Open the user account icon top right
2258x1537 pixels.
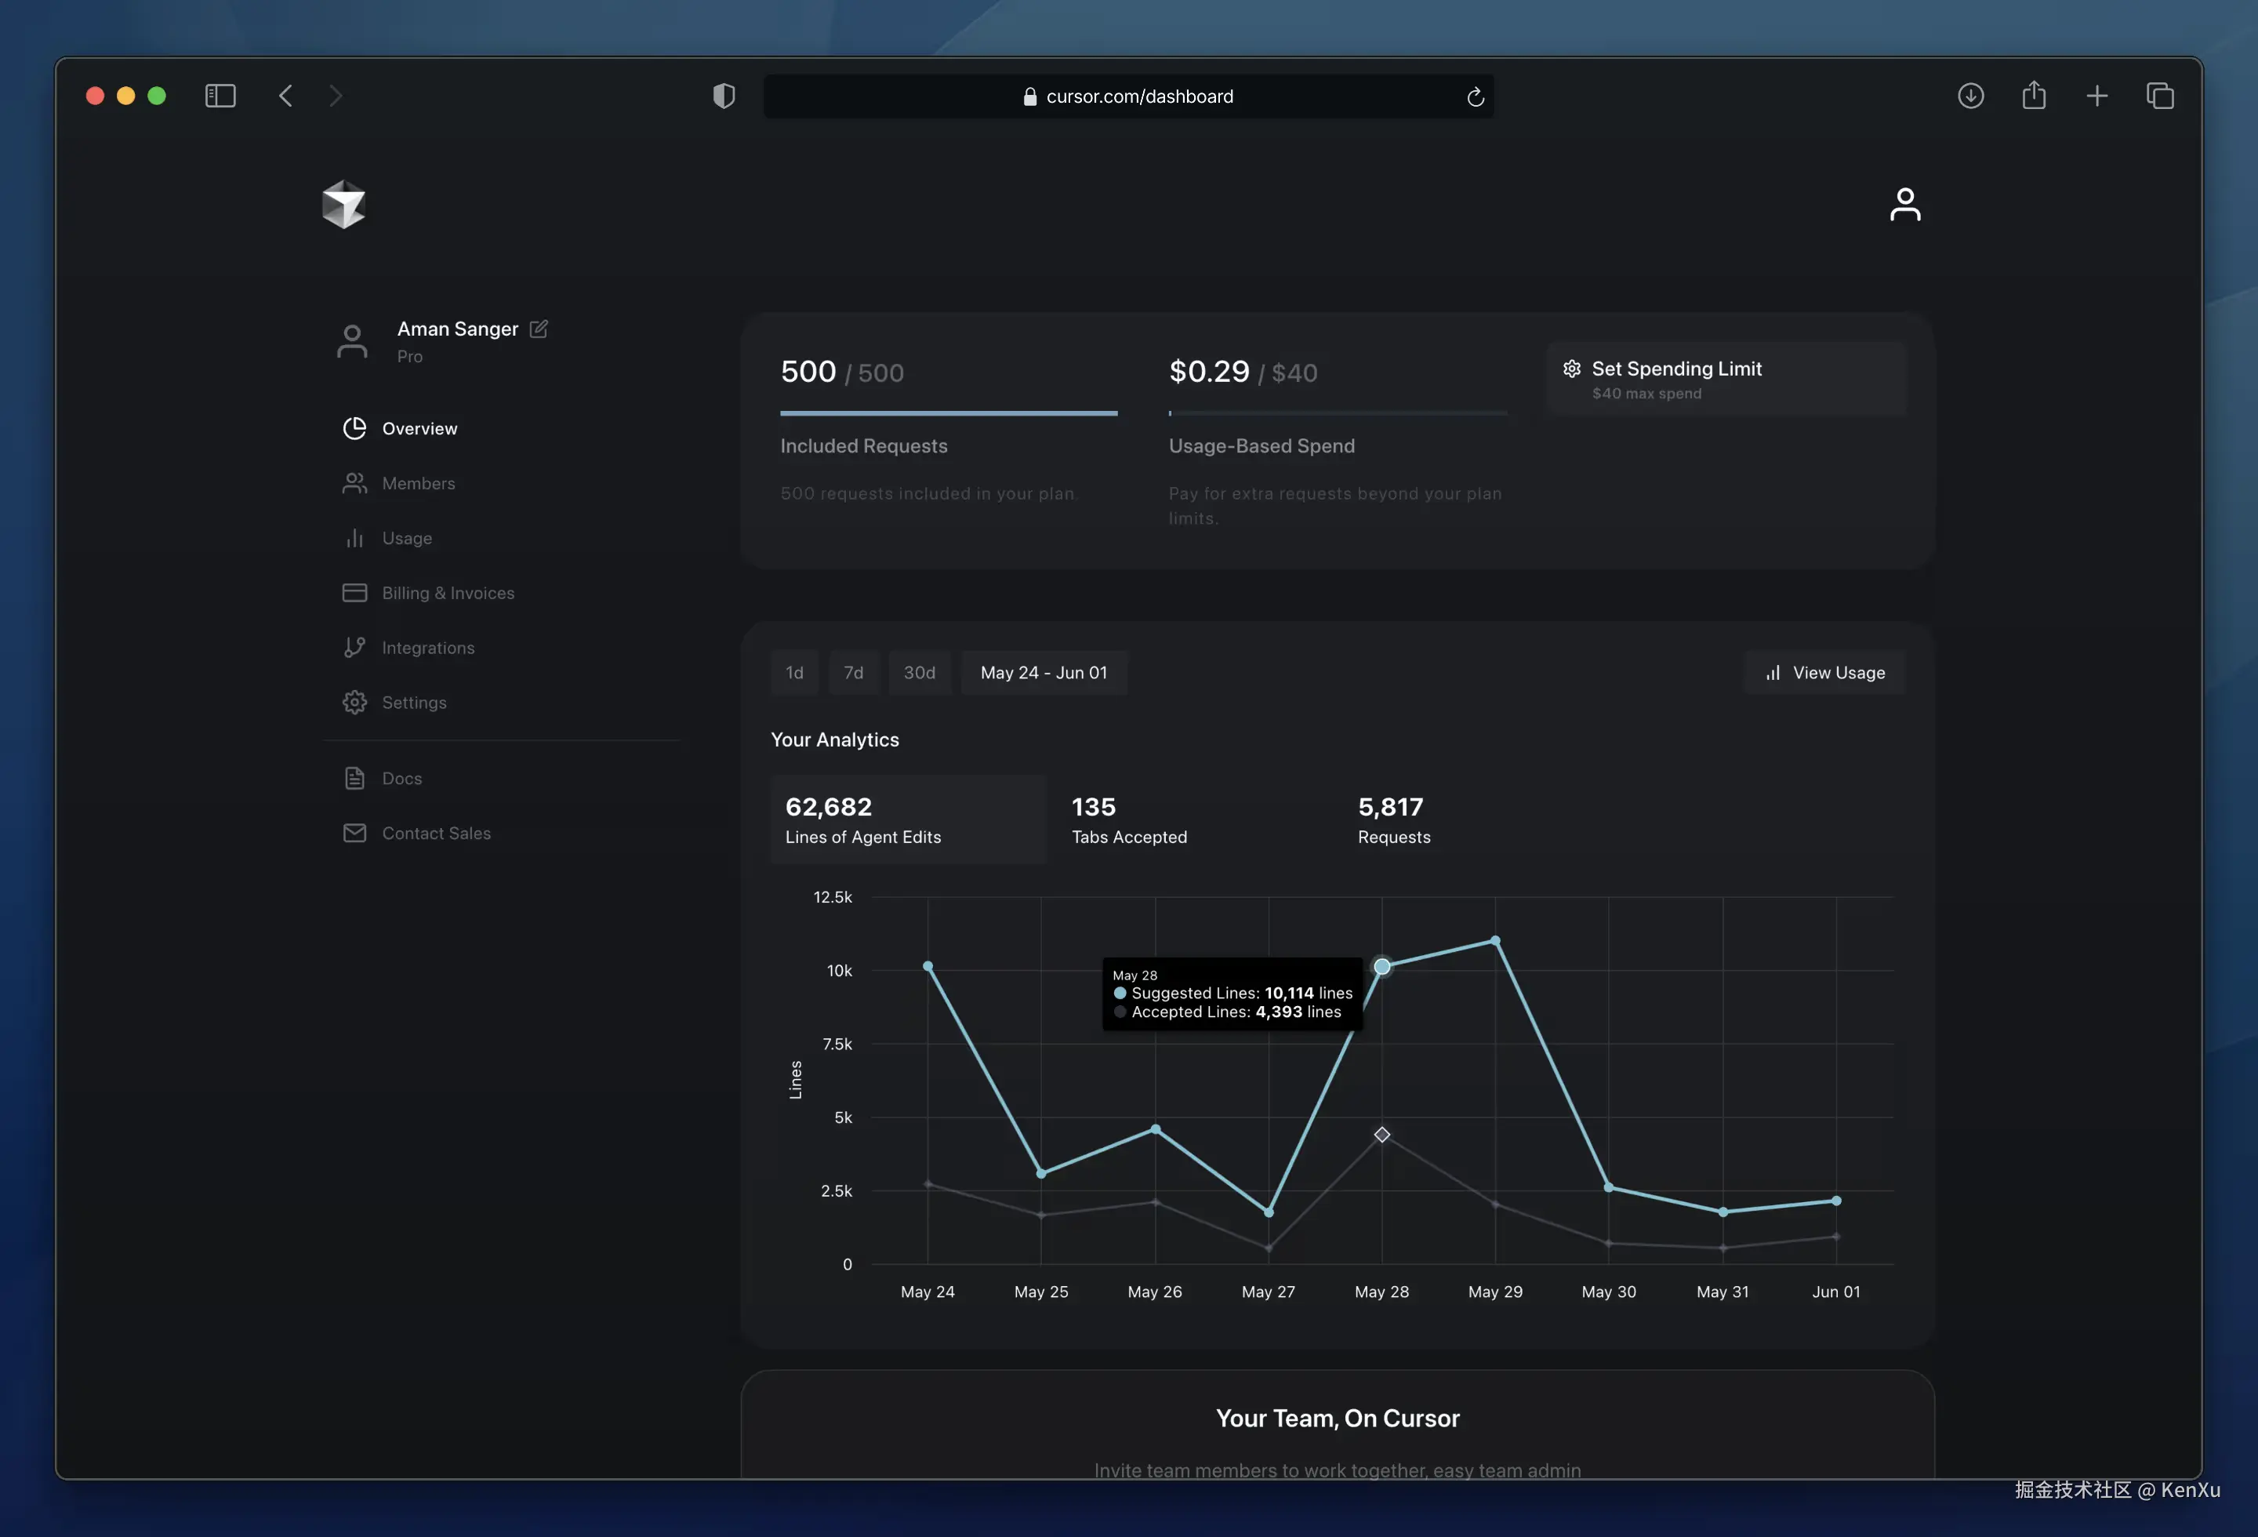point(1904,204)
